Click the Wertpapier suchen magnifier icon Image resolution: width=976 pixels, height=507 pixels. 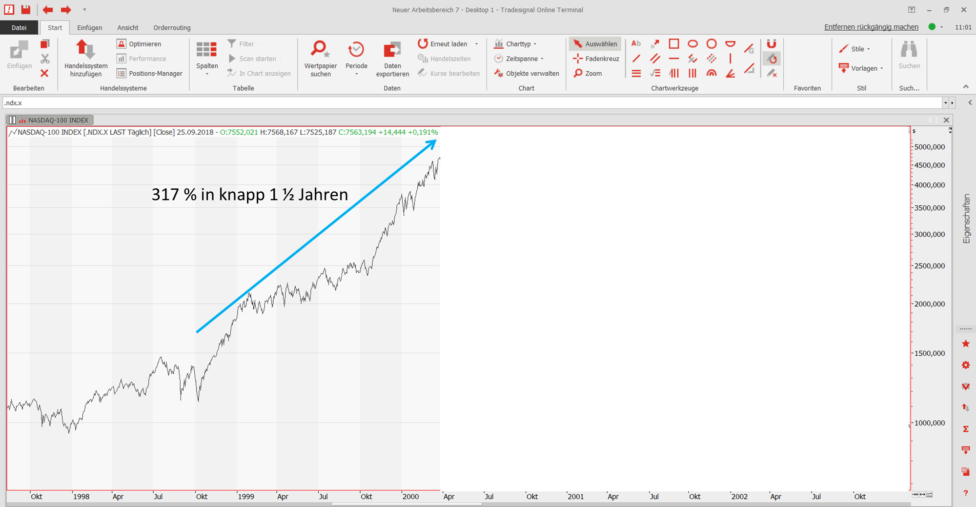tap(320, 50)
